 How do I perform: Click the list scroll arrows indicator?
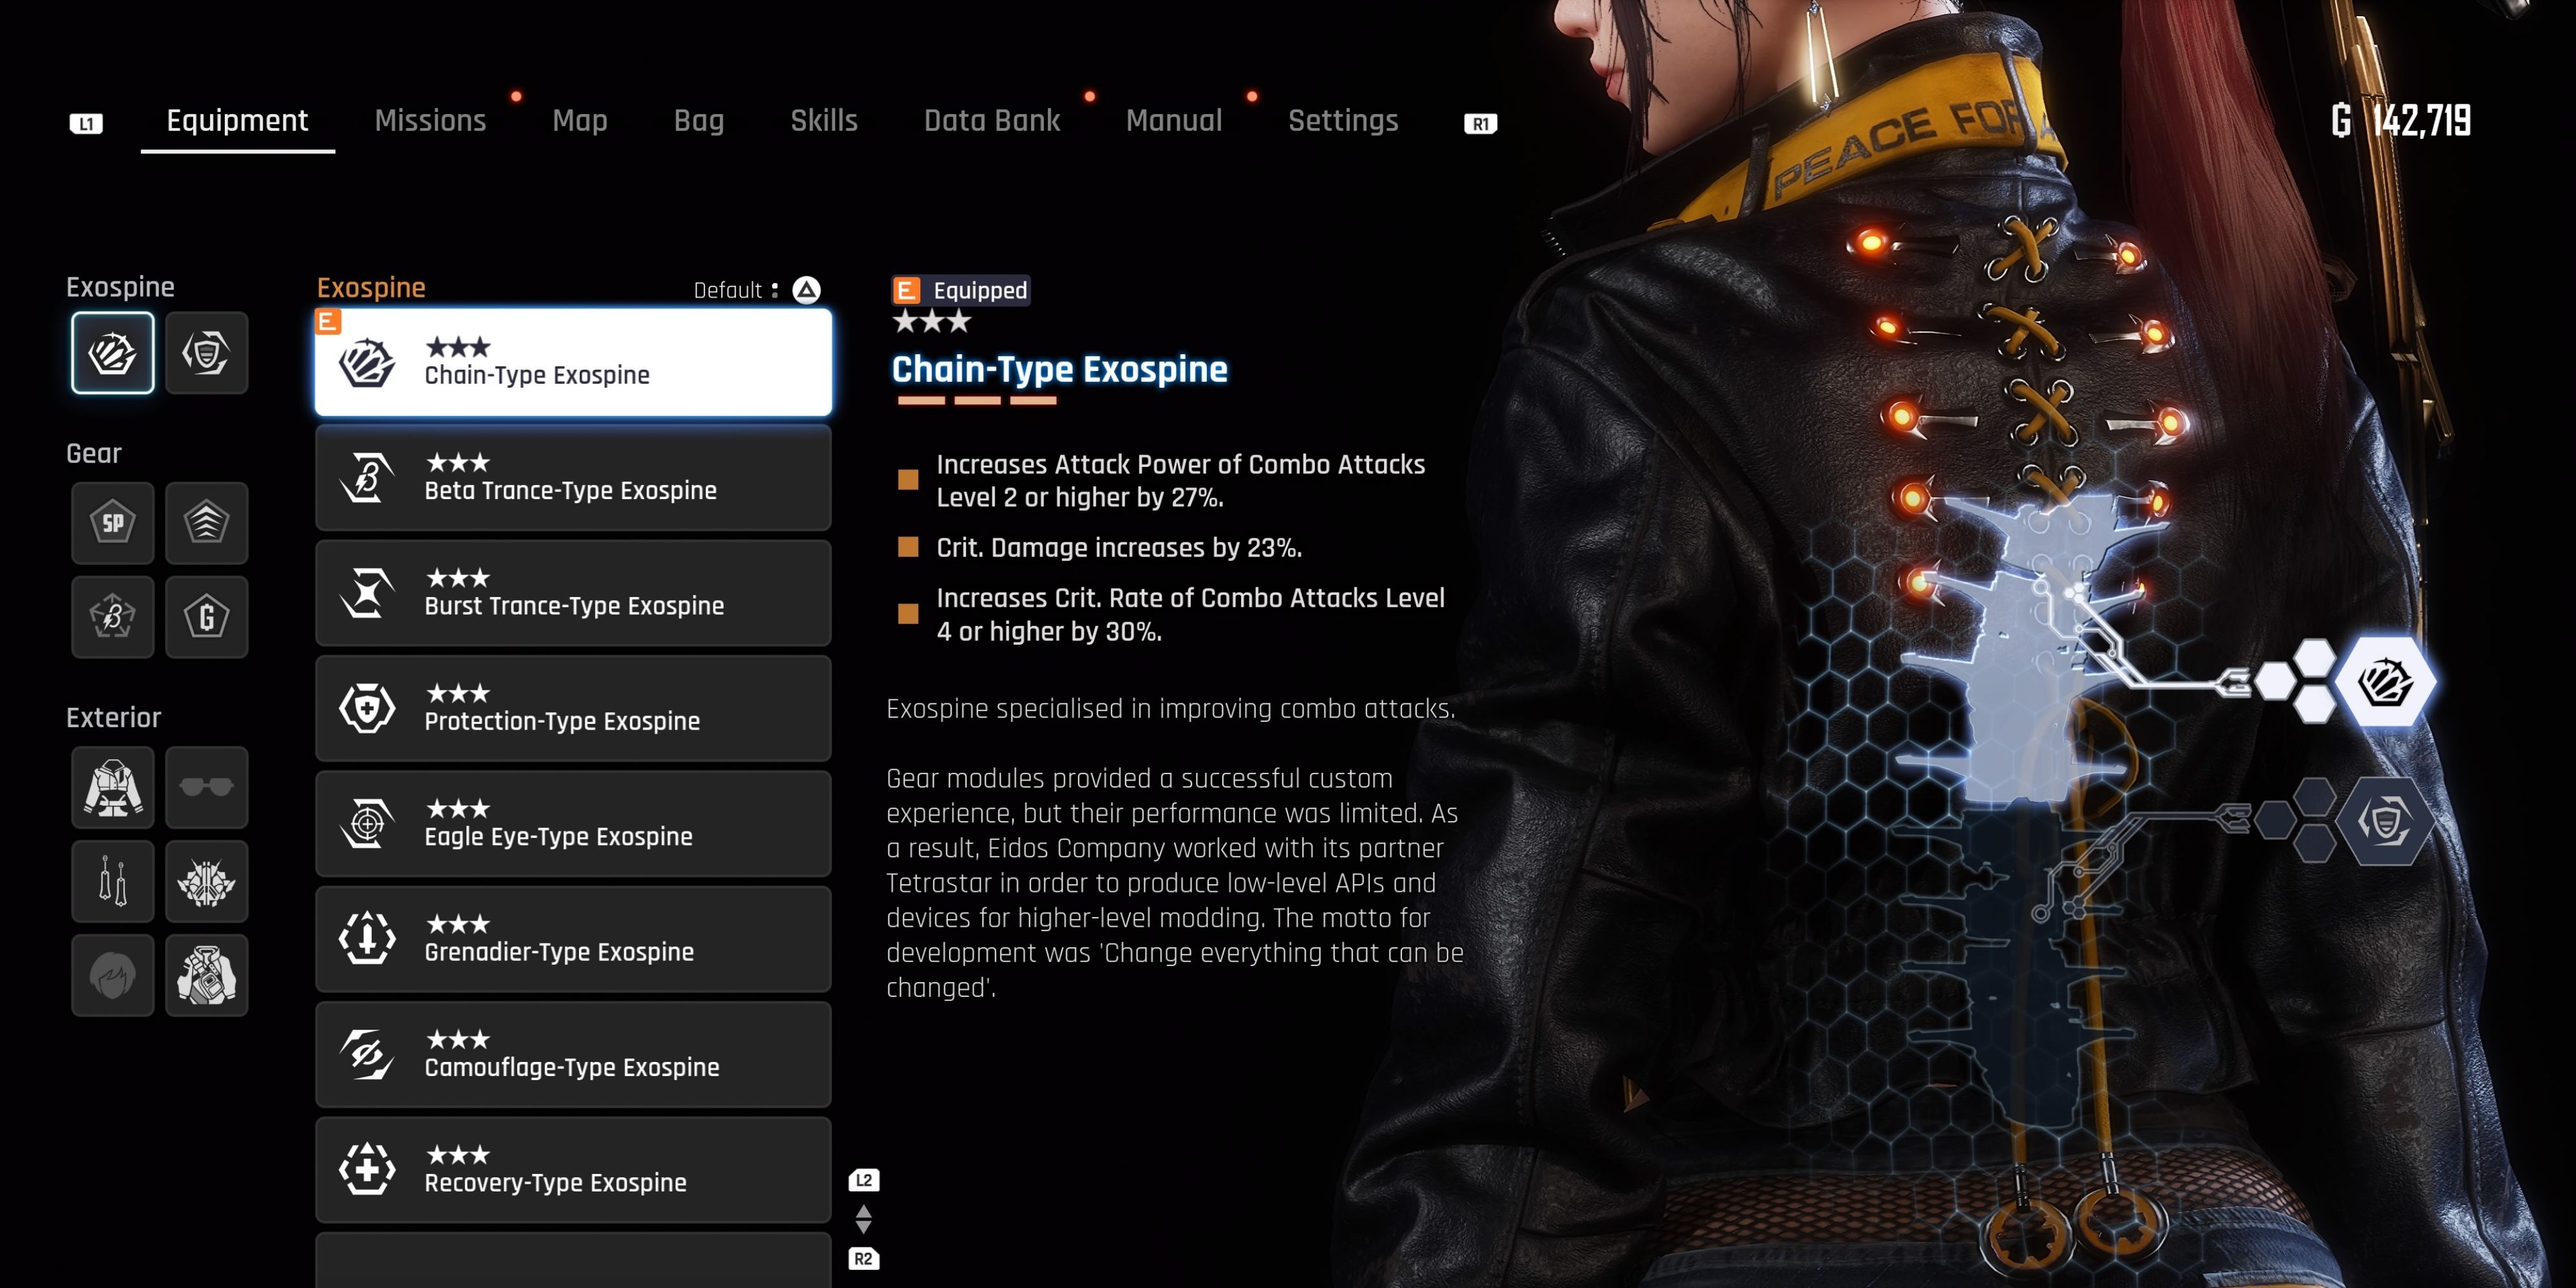864,1219
